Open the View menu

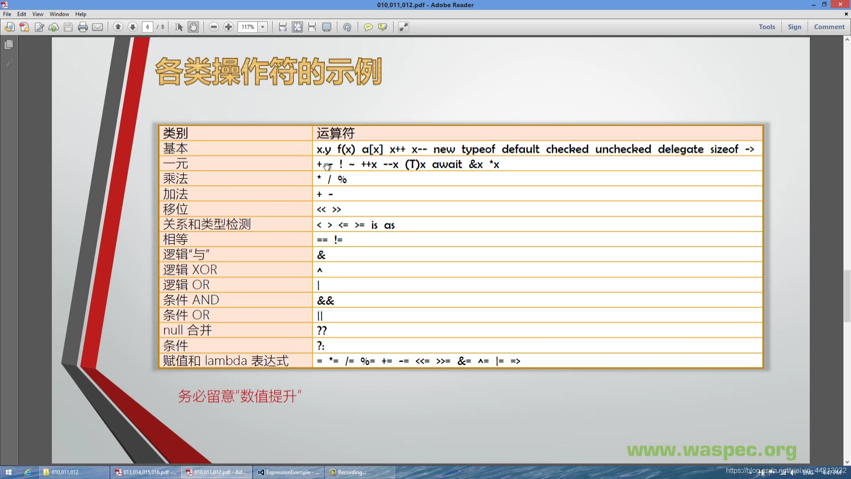[x=38, y=14]
